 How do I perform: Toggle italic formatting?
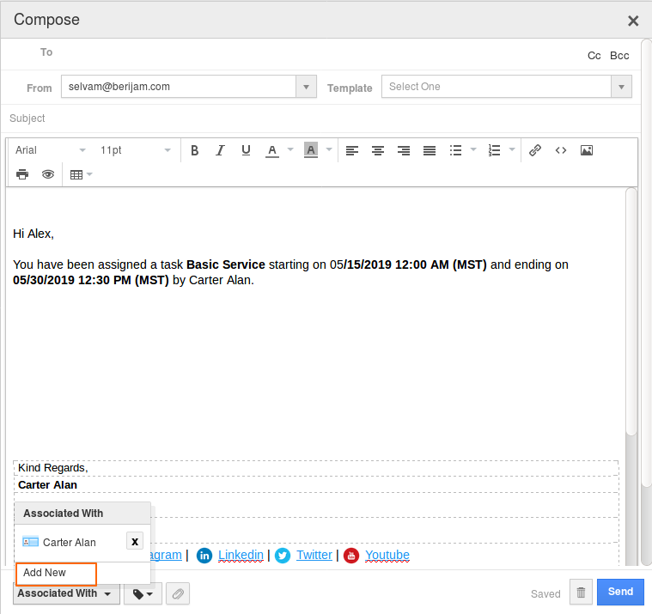[220, 150]
